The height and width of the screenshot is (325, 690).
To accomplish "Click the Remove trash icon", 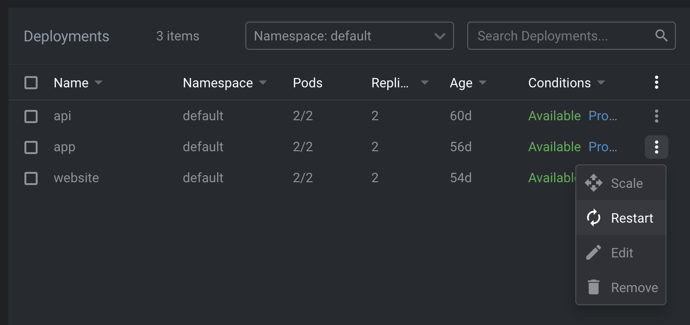I will [593, 287].
